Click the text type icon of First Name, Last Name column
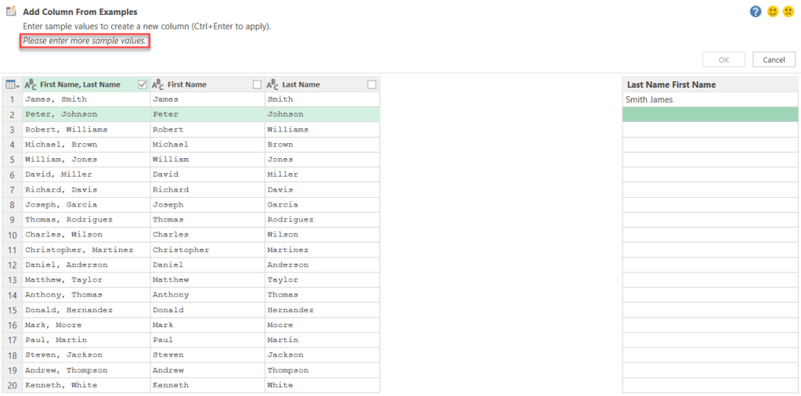Screen dimensions: 801x396 point(31,85)
